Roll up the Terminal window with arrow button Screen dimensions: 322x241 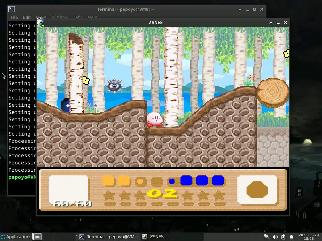pos(240,9)
